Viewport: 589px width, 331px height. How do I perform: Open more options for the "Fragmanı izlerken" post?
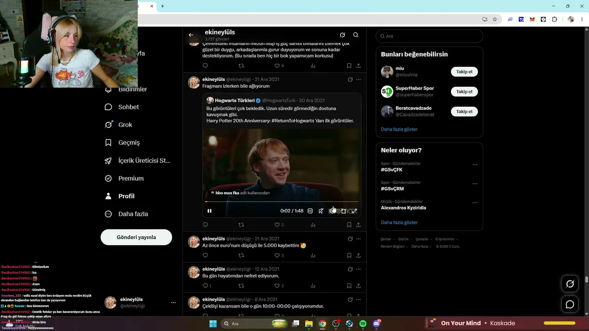(x=358, y=80)
